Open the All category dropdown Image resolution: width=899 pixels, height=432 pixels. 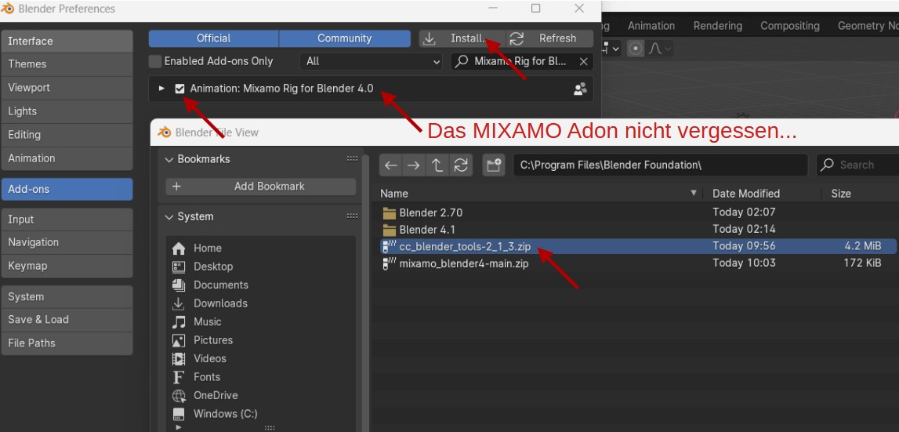[x=372, y=61]
